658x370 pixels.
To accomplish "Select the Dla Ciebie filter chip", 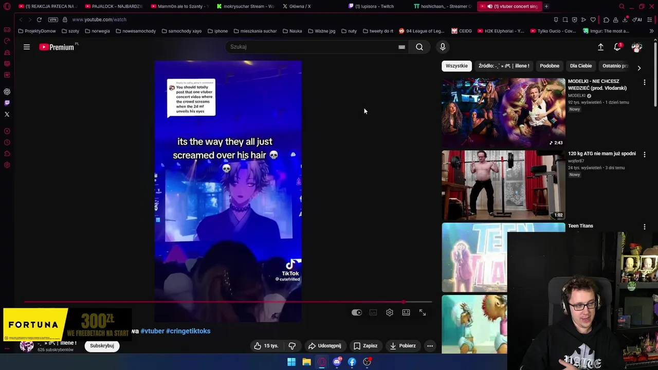I will click(581, 66).
